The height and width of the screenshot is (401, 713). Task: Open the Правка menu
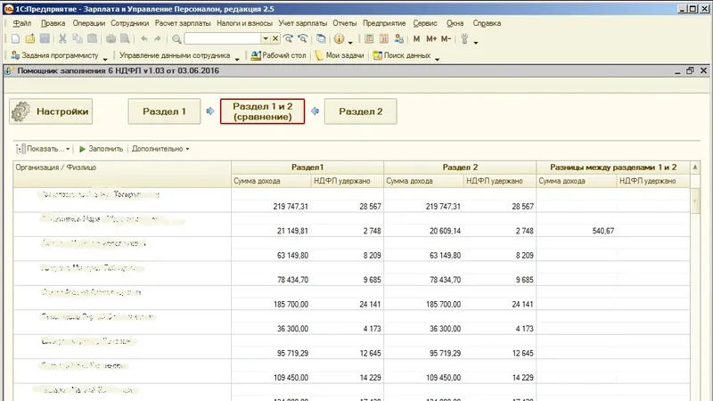pos(53,23)
